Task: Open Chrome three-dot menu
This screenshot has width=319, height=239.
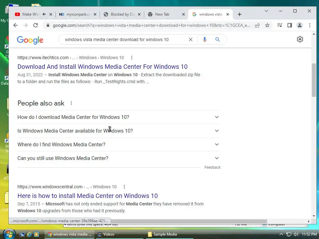Action: point(310,25)
